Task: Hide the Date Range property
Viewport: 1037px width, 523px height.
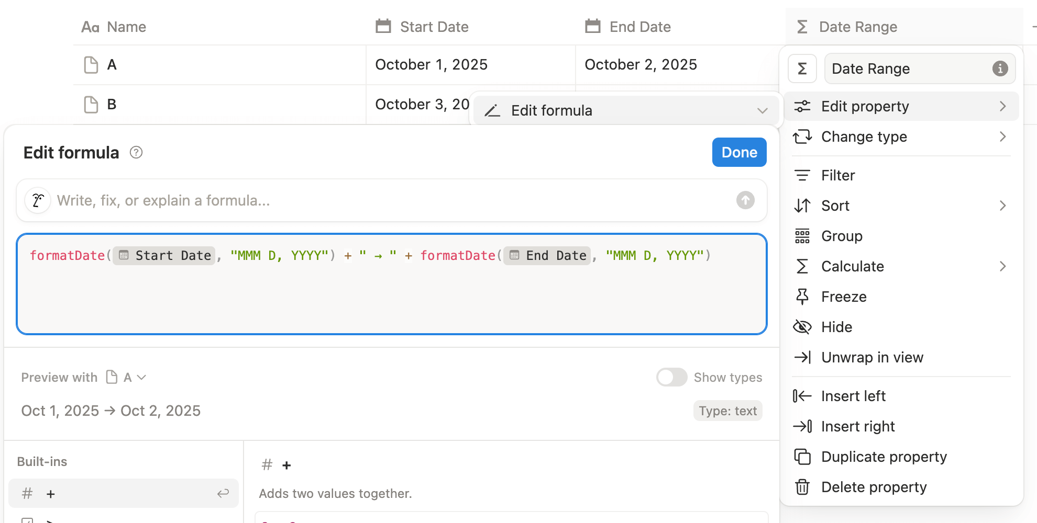Action: pos(836,327)
